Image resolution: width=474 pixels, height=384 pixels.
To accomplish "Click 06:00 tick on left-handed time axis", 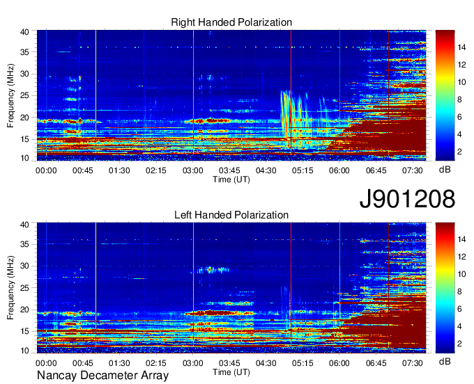I will tap(339, 363).
